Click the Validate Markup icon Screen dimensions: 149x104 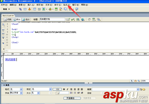(73, 19)
